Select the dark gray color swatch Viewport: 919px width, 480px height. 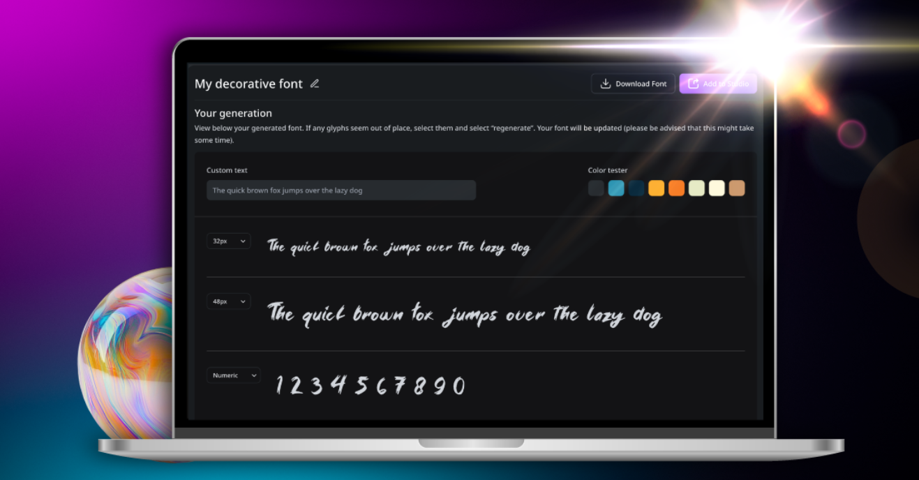click(x=596, y=188)
